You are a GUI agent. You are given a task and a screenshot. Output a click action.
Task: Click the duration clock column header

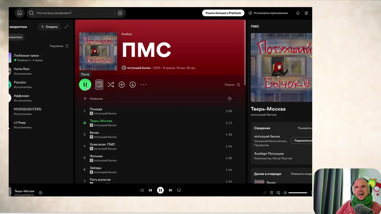[x=229, y=99]
